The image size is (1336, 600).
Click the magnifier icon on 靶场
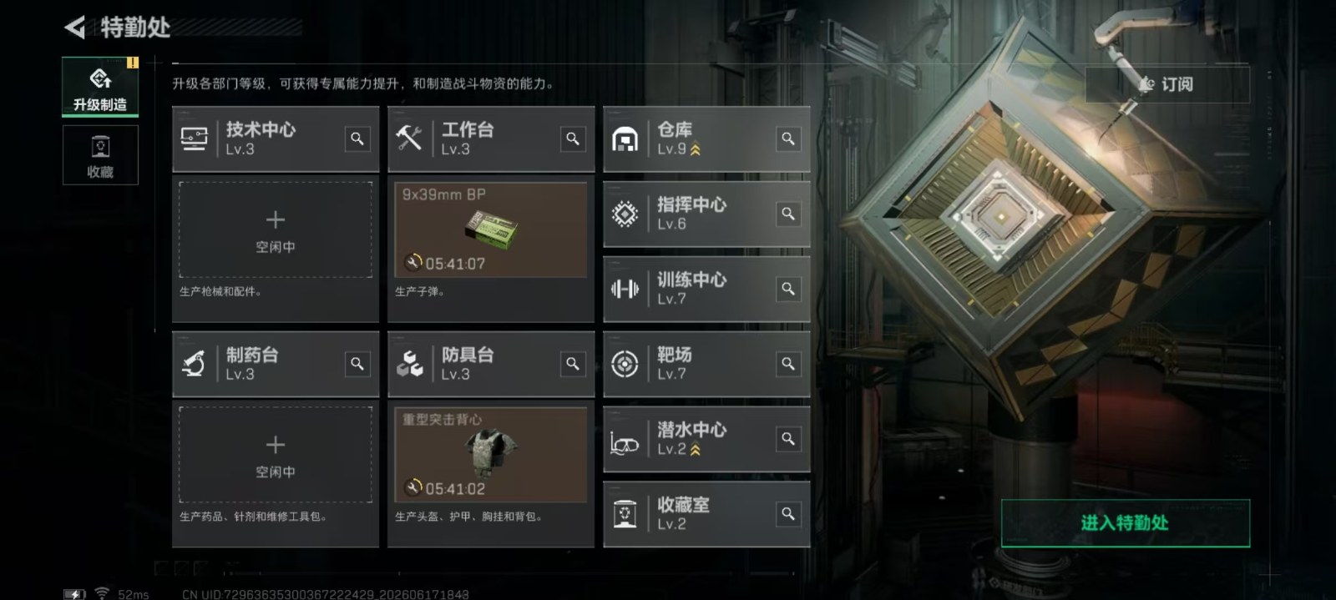point(788,364)
